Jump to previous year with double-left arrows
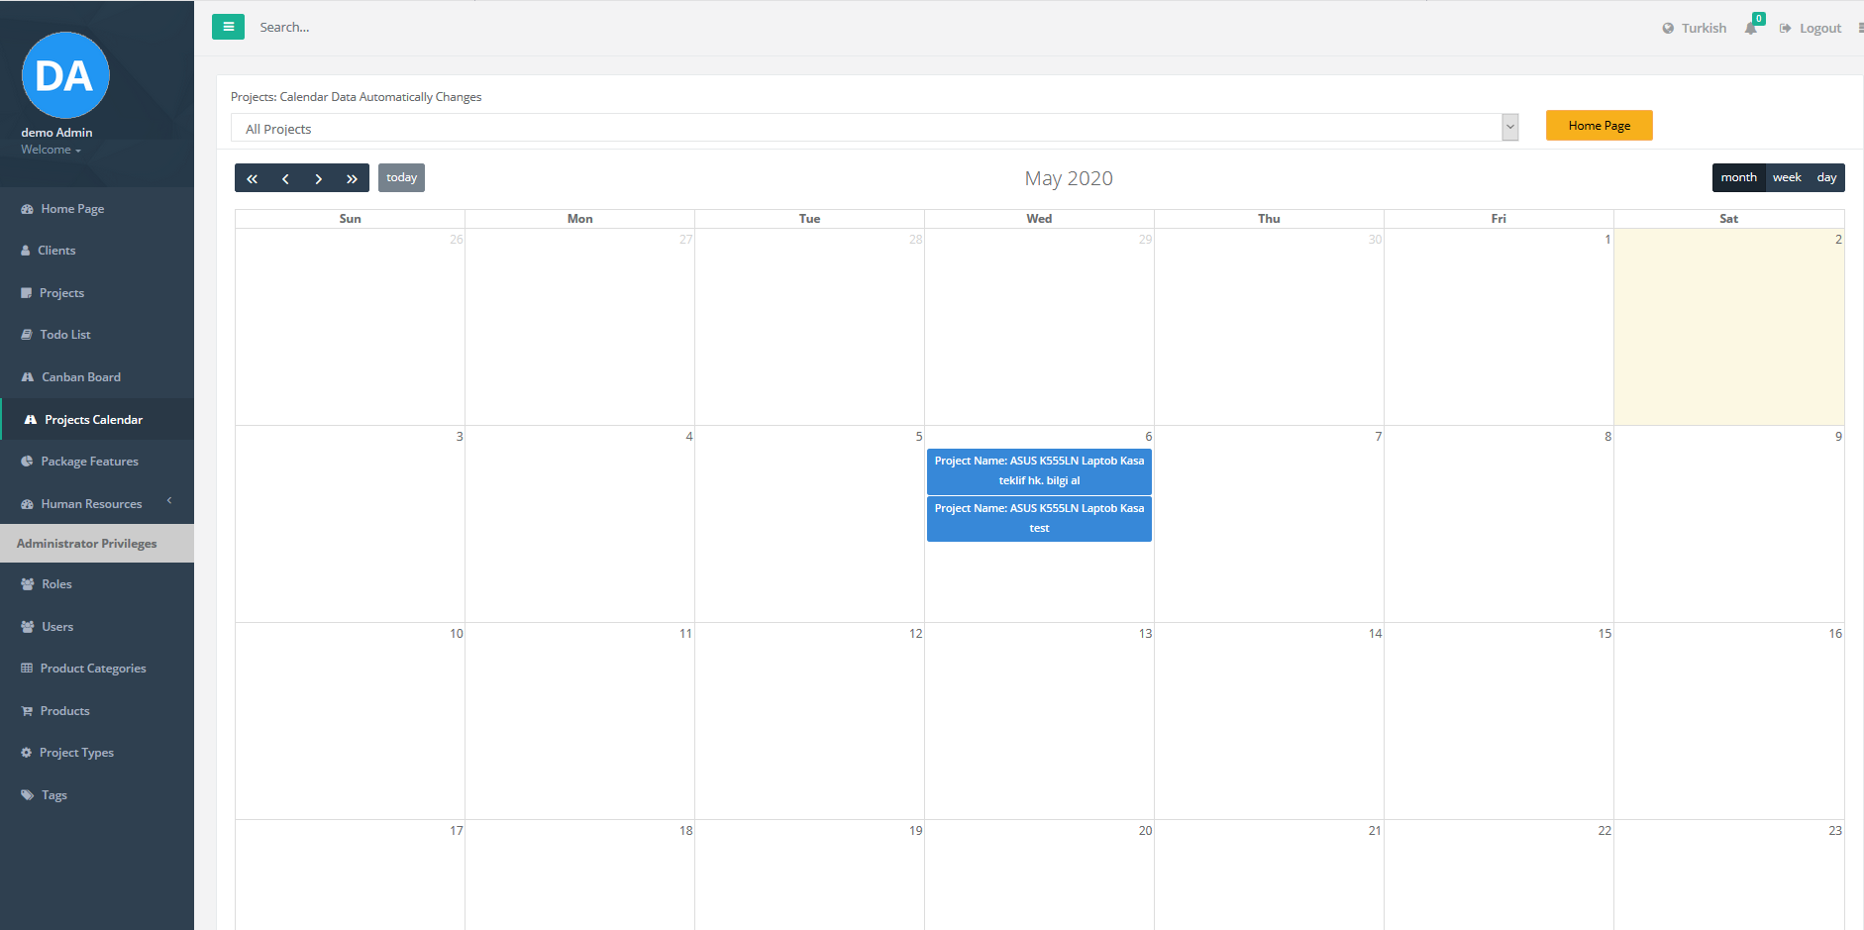Image resolution: width=1864 pixels, height=930 pixels. point(252,178)
